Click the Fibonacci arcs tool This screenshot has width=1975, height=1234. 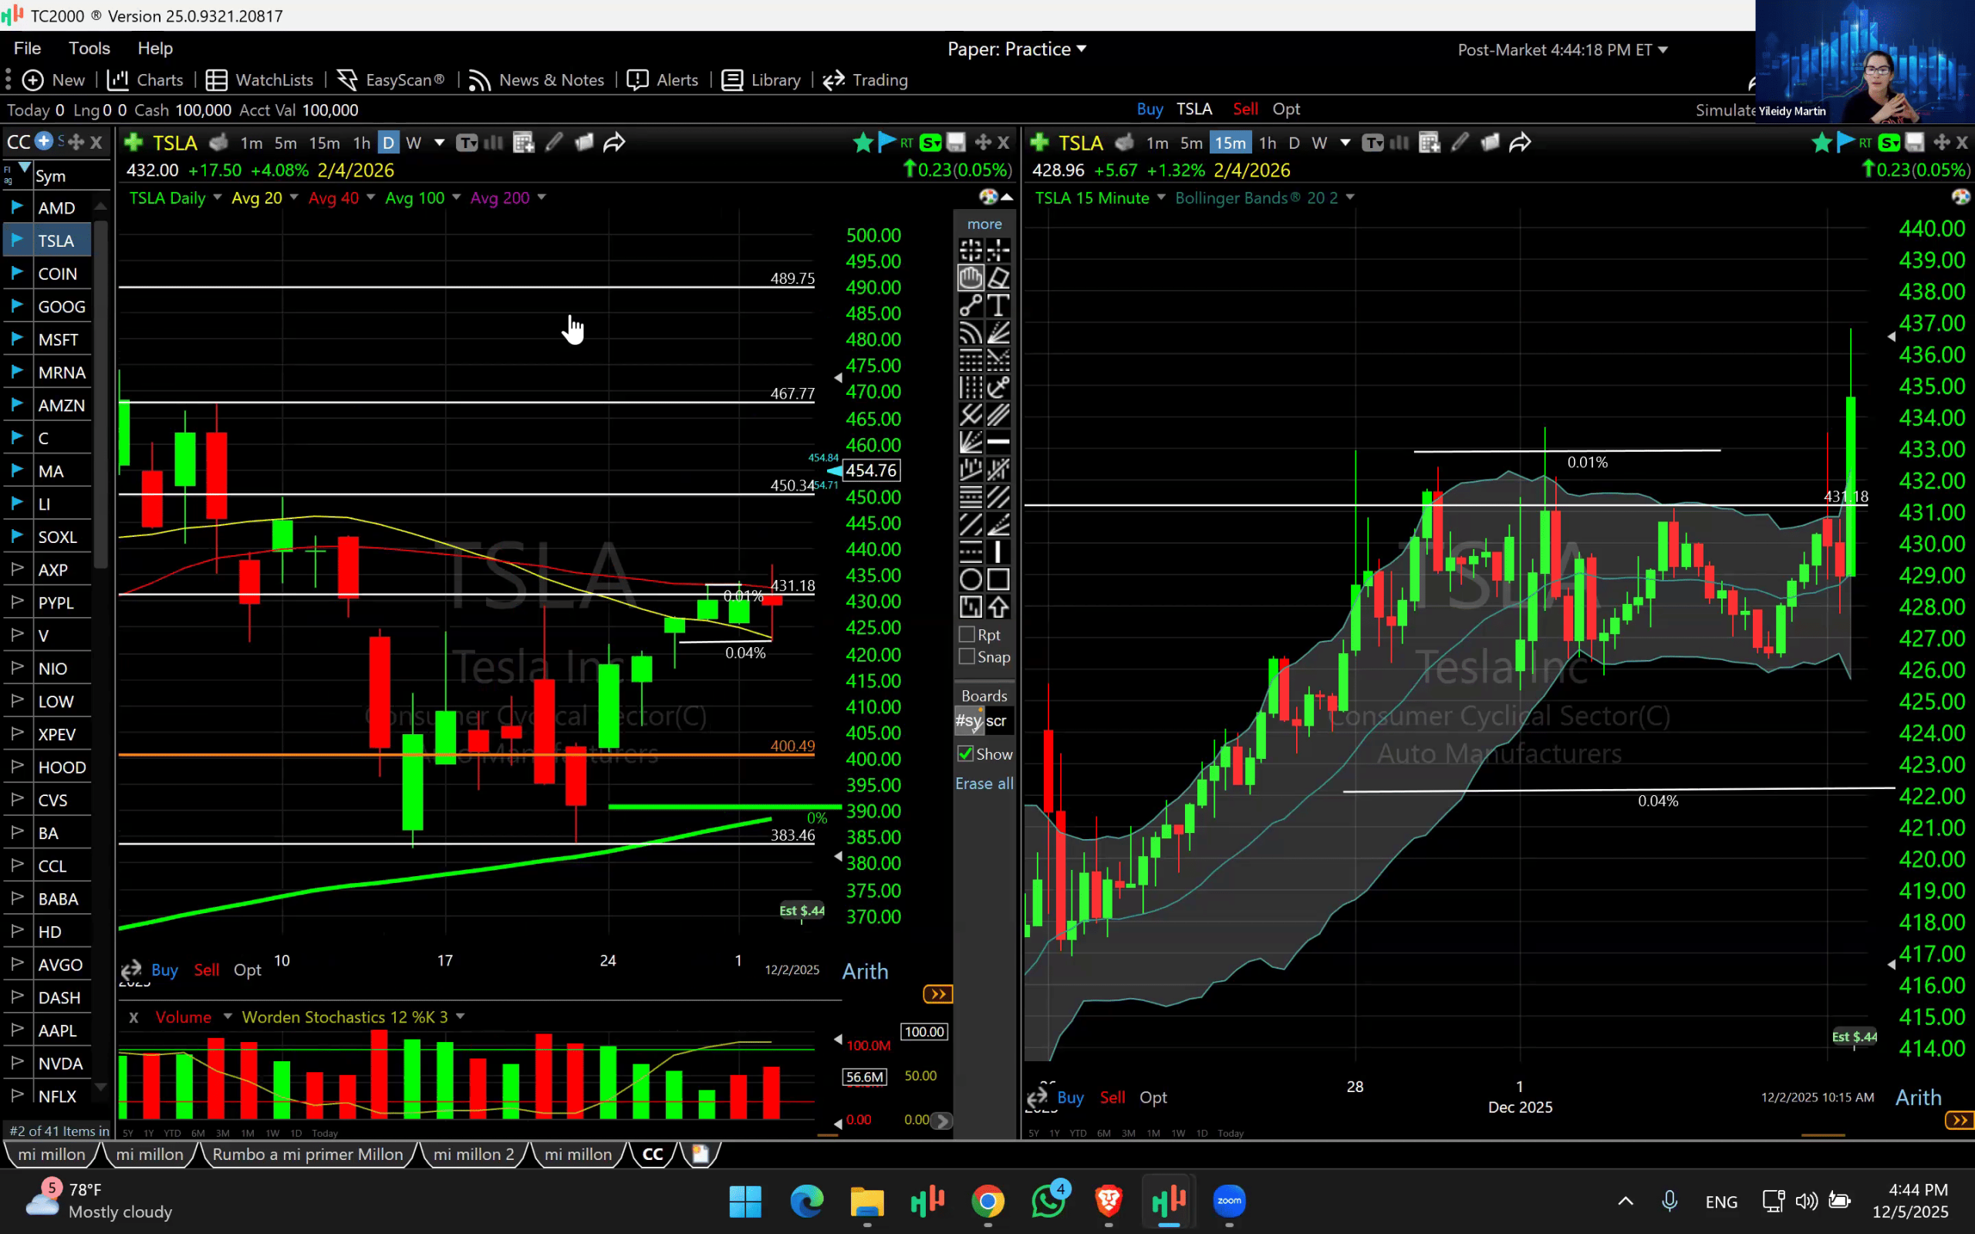[x=971, y=333]
